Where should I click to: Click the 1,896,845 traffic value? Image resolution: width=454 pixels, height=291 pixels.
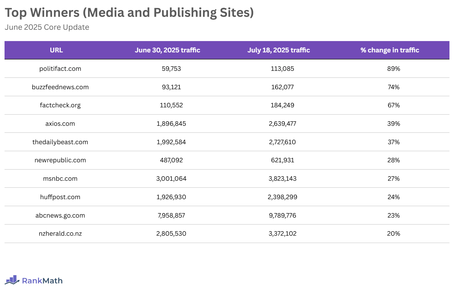171,124
